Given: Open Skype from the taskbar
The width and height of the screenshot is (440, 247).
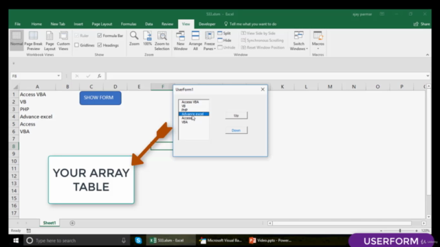Looking at the screenshot, I should [x=138, y=240].
